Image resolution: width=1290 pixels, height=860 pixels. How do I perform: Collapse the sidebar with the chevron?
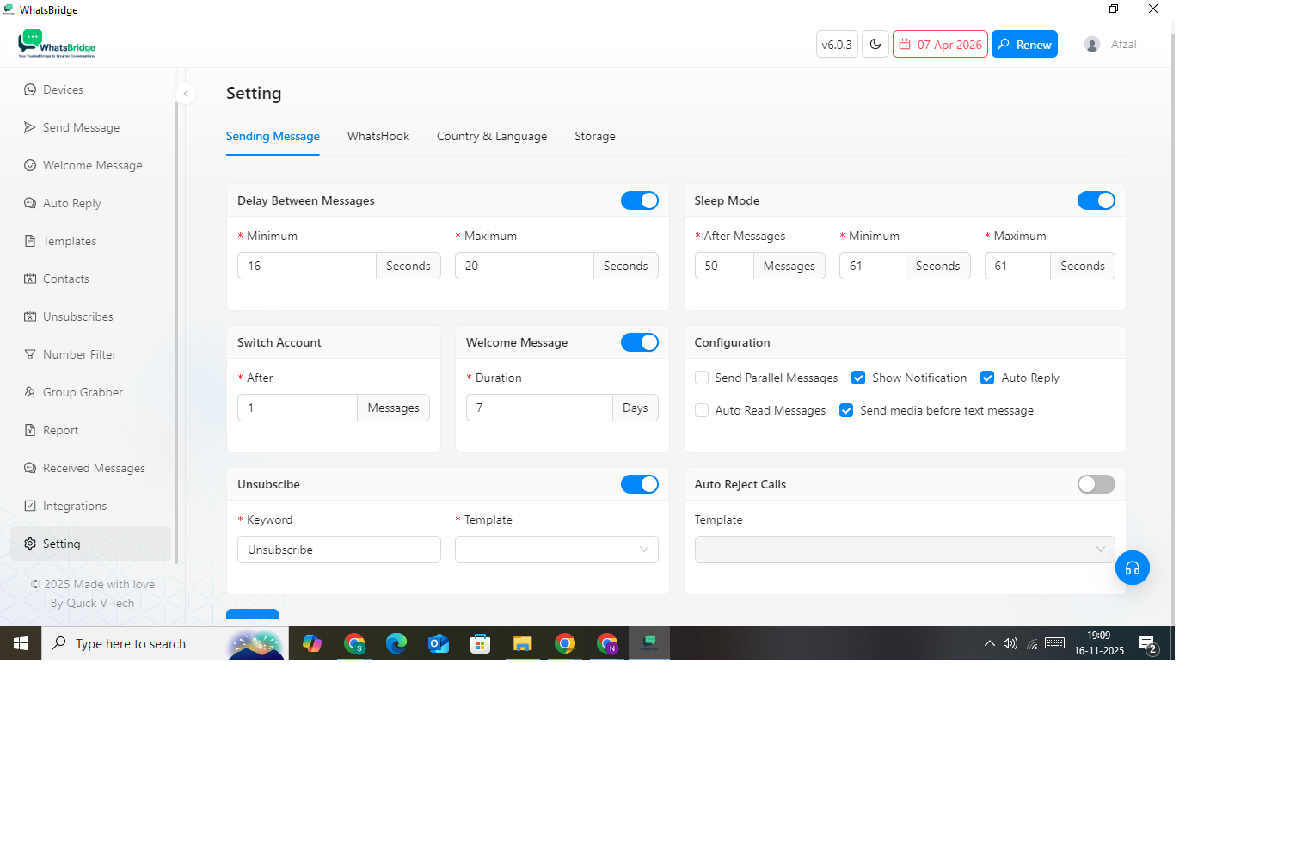tap(186, 94)
